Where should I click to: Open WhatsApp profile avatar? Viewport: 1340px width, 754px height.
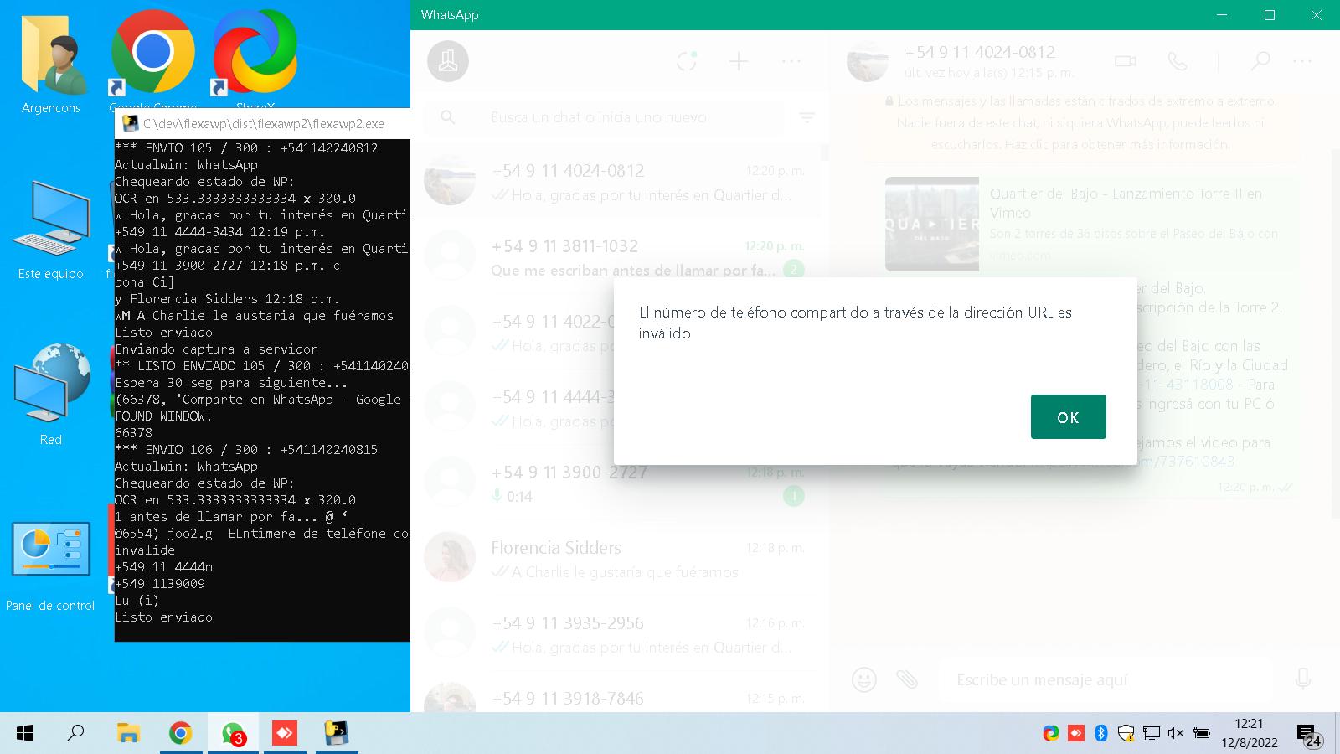click(448, 61)
